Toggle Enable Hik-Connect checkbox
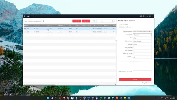177x100 pixels. pyautogui.click(x=120, y=27)
